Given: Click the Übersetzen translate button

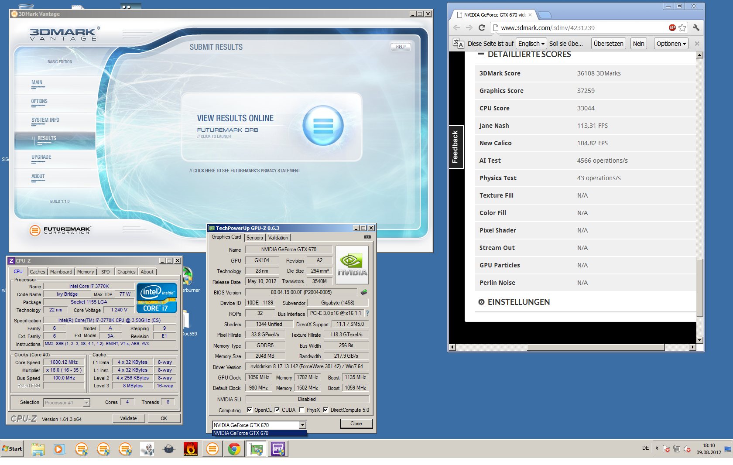Looking at the screenshot, I should tap(608, 44).
